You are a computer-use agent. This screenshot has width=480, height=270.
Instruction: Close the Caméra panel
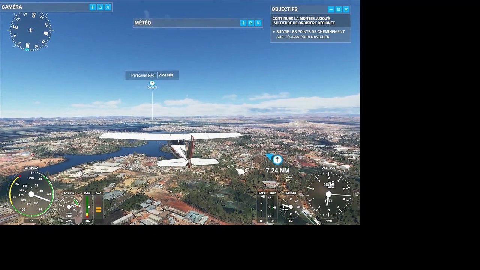click(x=108, y=7)
